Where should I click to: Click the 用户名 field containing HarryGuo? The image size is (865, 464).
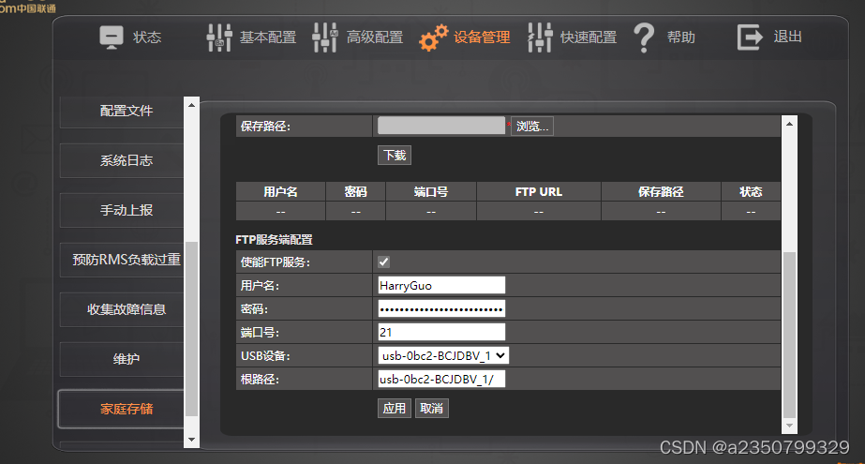pos(441,285)
